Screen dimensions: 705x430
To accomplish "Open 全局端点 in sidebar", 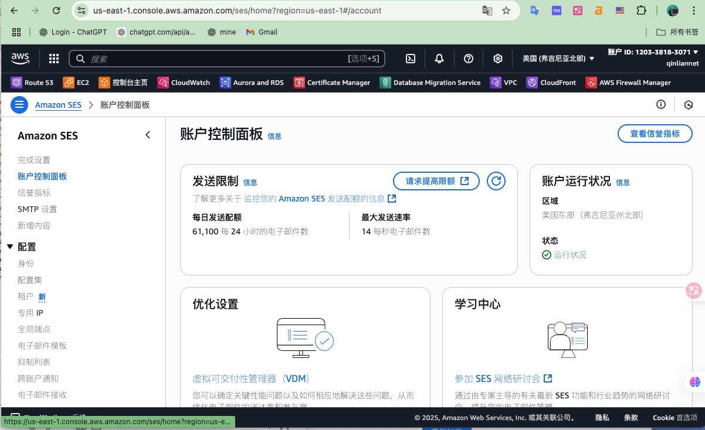I will pyautogui.click(x=34, y=329).
